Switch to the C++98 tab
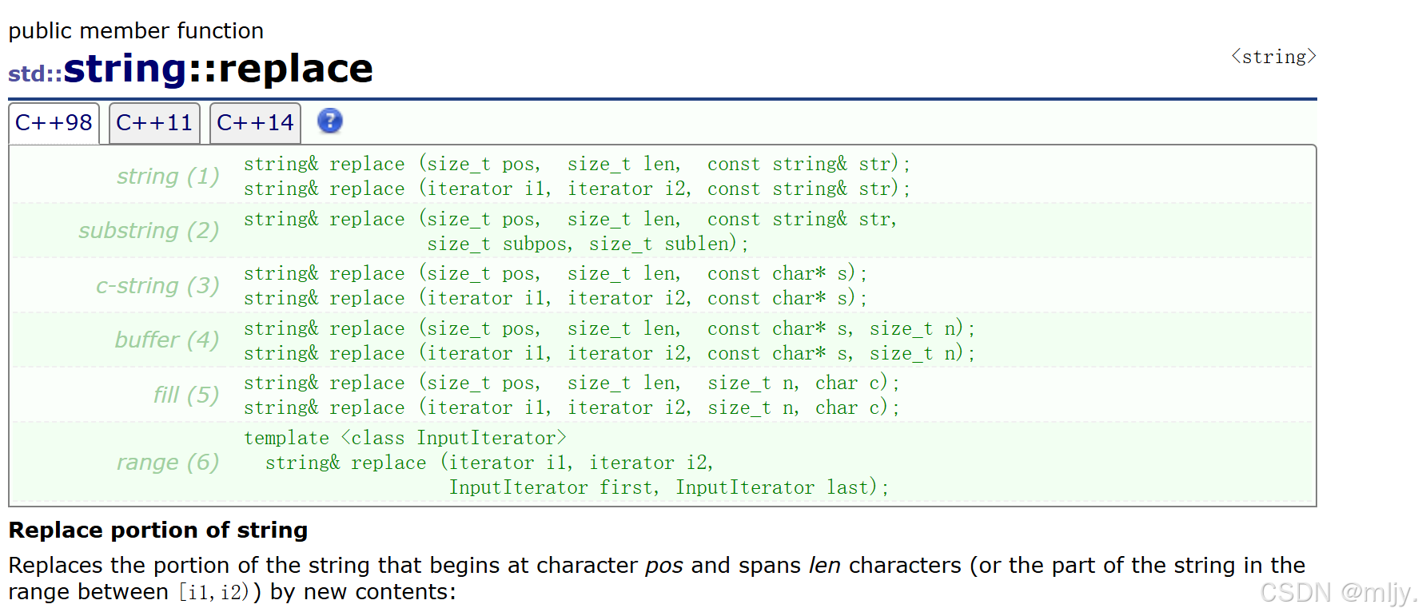 coord(54,123)
